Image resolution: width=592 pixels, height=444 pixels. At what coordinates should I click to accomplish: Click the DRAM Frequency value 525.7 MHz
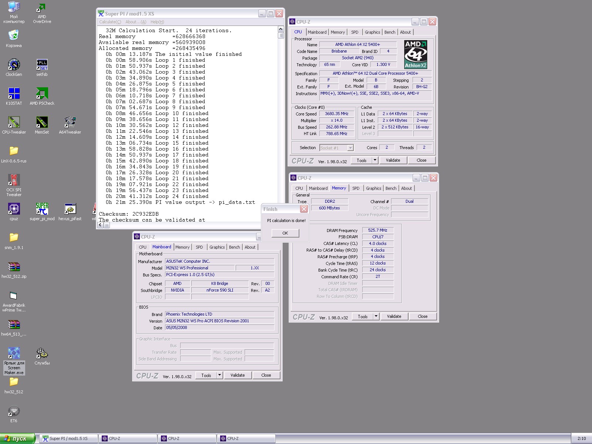pos(378,230)
